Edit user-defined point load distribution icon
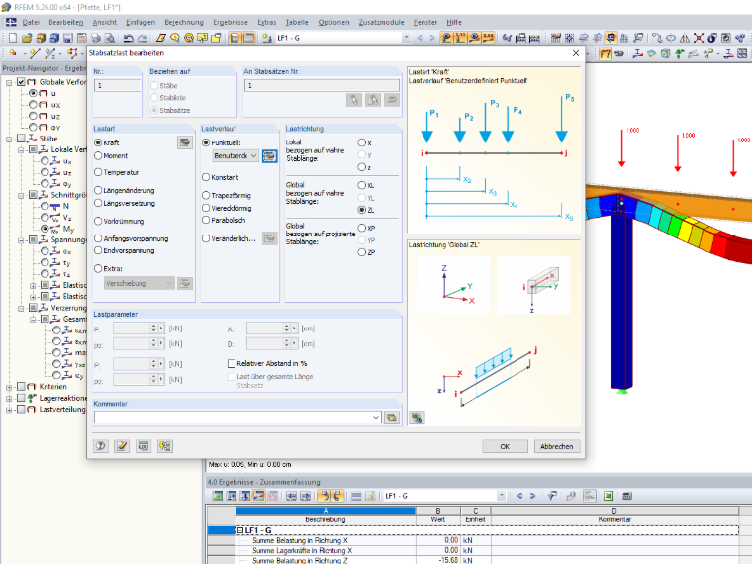The image size is (752, 564). point(269,156)
